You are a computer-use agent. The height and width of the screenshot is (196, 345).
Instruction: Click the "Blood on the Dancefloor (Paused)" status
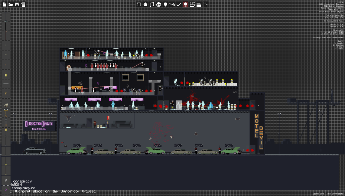point(65,192)
